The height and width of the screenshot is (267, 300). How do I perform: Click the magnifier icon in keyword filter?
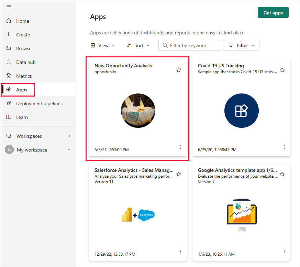[165, 45]
